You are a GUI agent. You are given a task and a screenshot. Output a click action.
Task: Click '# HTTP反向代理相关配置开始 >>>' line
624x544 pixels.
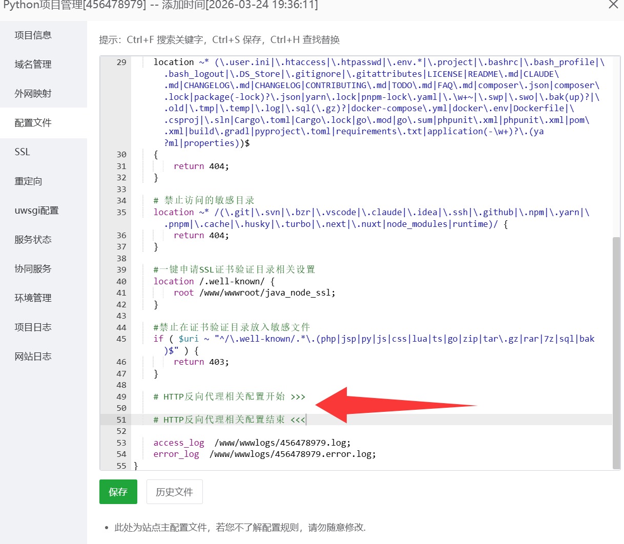[230, 396]
